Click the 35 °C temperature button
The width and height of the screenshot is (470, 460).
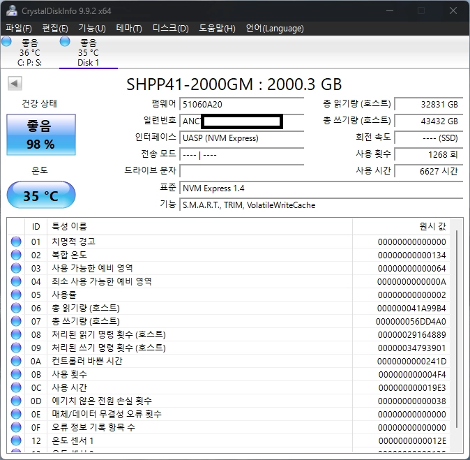41,195
